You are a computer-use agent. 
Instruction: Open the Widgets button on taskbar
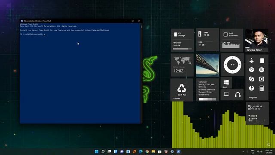pyautogui.click(x=116, y=152)
